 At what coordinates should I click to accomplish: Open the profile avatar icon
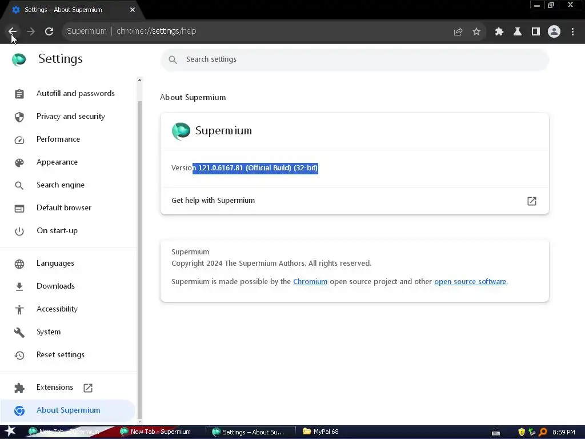click(x=554, y=31)
